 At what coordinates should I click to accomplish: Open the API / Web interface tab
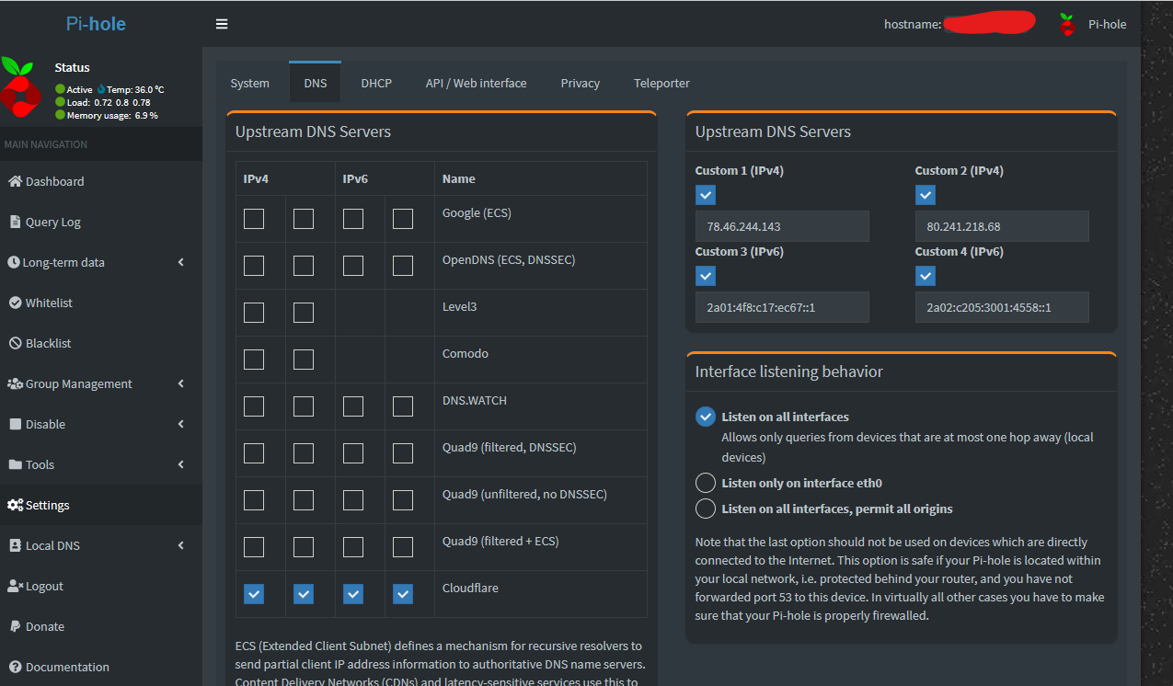[477, 83]
